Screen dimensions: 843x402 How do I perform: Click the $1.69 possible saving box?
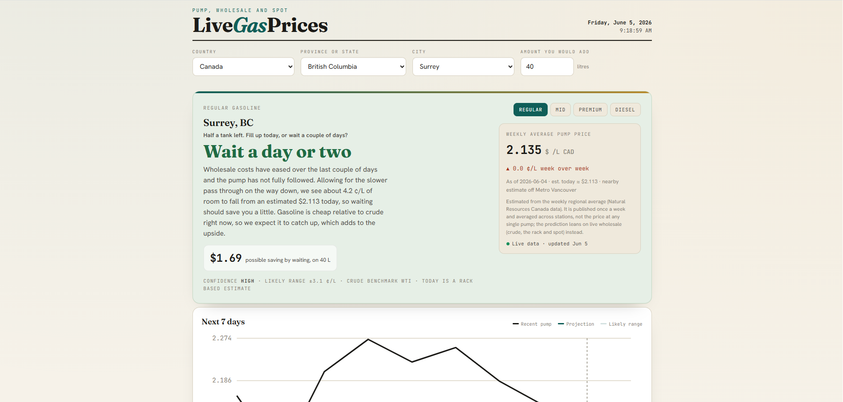[270, 258]
